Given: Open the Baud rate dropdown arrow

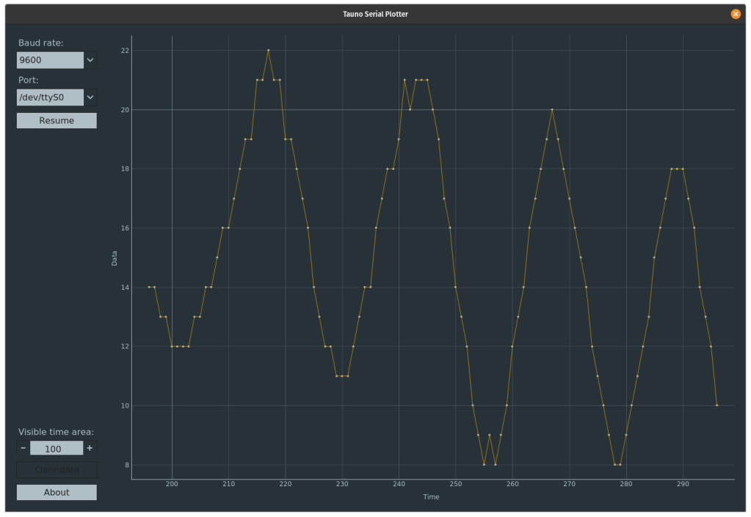Looking at the screenshot, I should (90, 60).
